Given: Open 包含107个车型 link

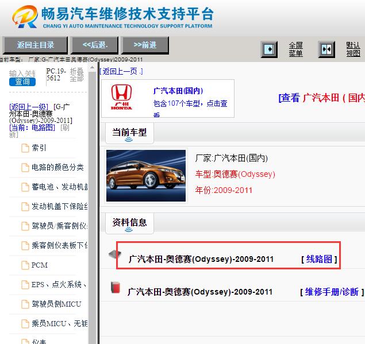Looking at the screenshot, I should point(190,109).
